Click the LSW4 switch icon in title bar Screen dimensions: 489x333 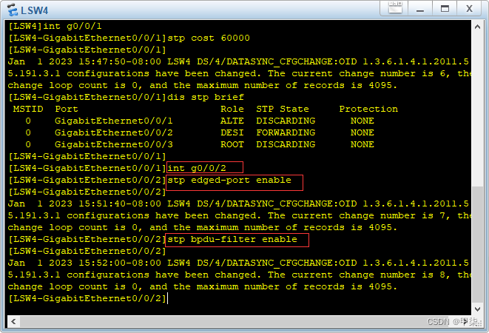pyautogui.click(x=13, y=10)
